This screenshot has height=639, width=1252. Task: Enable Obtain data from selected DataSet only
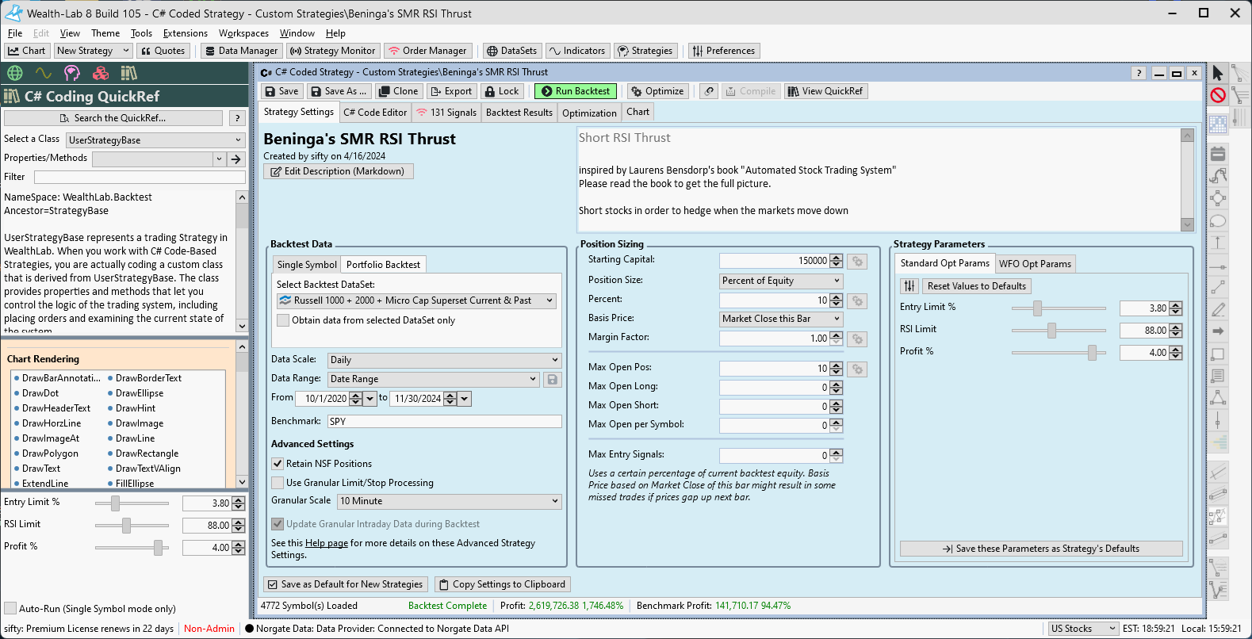point(282,320)
